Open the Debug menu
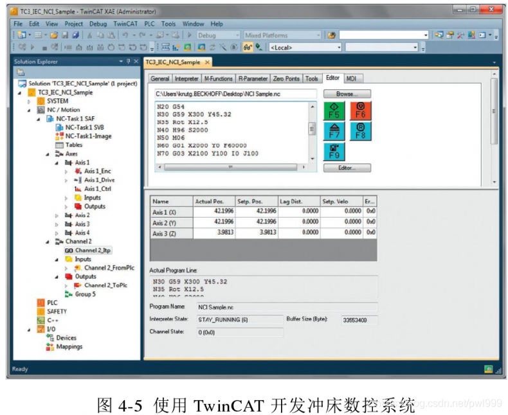This screenshot has width=508, height=415. (98, 24)
